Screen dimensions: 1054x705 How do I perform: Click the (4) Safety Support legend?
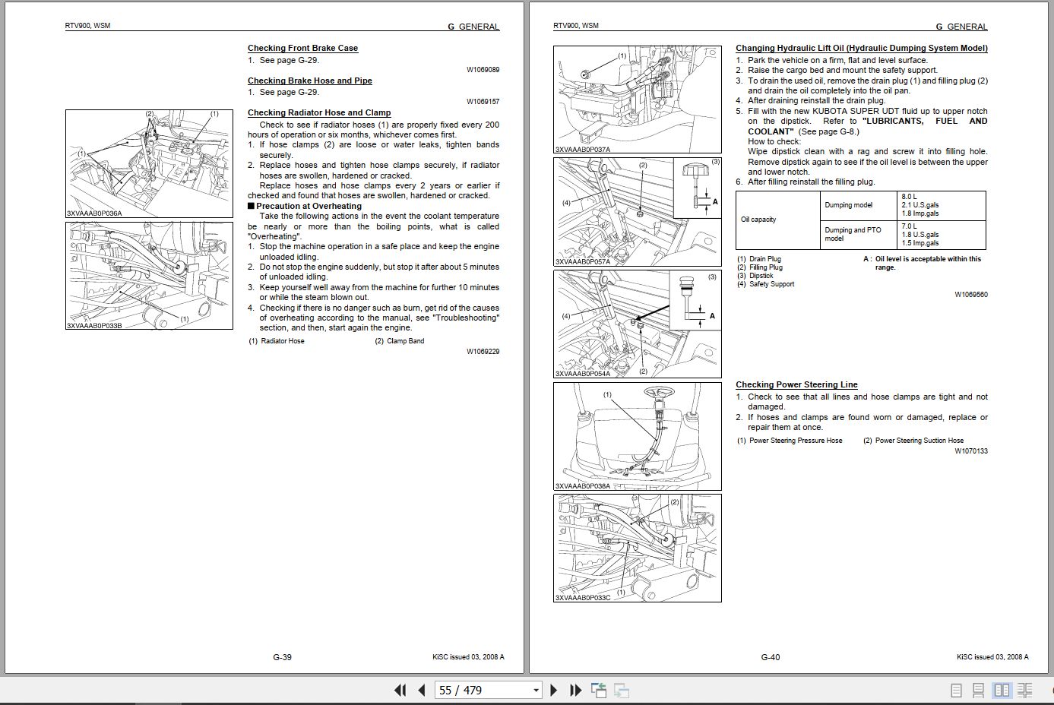point(766,284)
